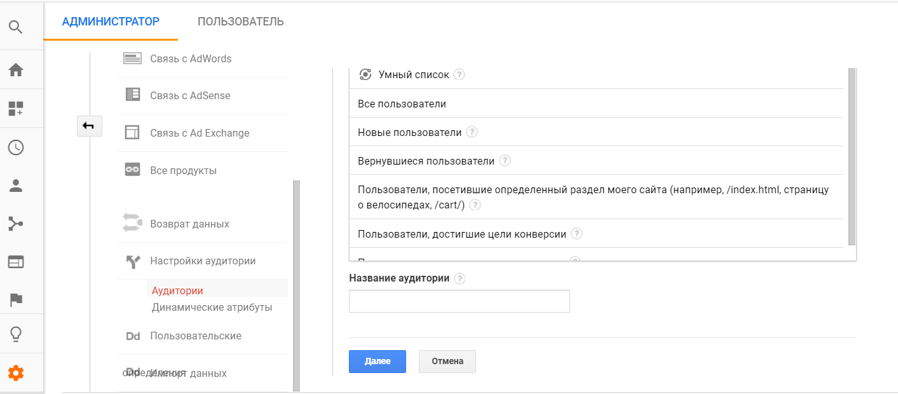Open the Audience person icon

tap(16, 186)
